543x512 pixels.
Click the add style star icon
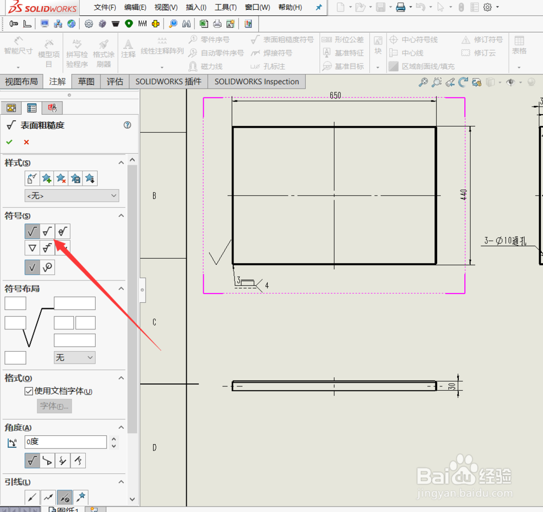[47, 178]
